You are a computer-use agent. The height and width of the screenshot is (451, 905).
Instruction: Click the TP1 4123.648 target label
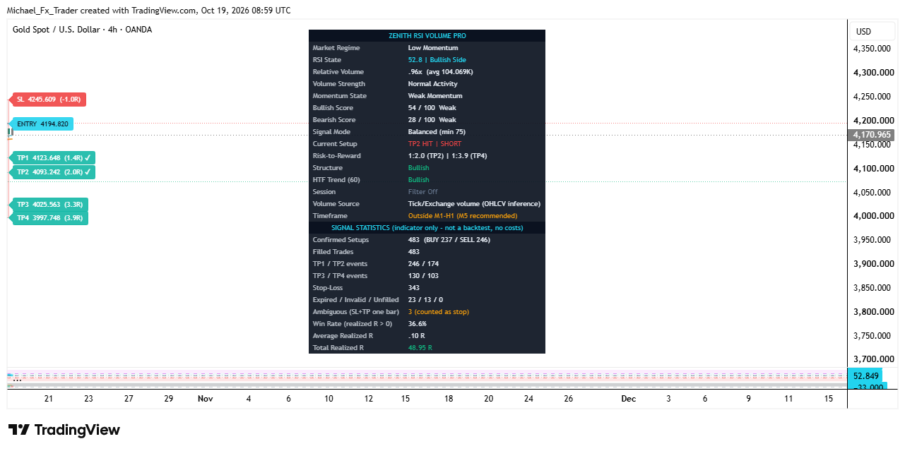(54, 158)
